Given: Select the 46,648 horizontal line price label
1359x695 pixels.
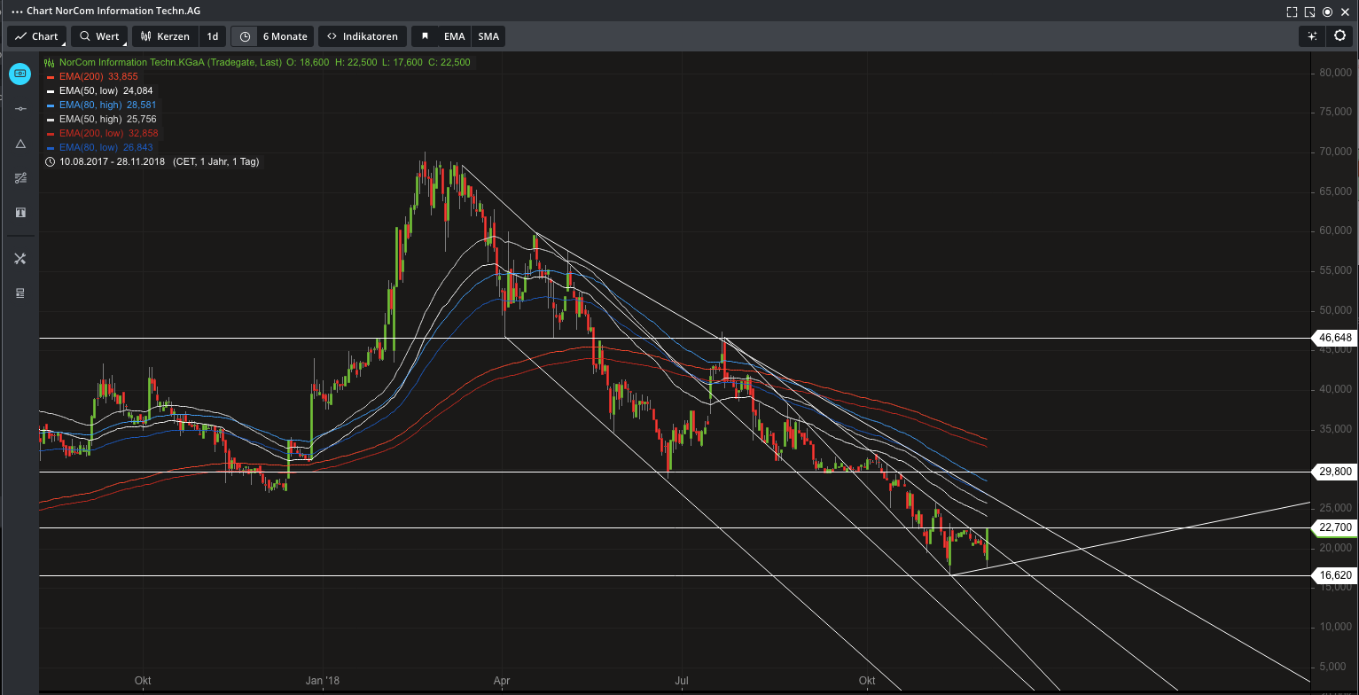Looking at the screenshot, I should tap(1335, 338).
